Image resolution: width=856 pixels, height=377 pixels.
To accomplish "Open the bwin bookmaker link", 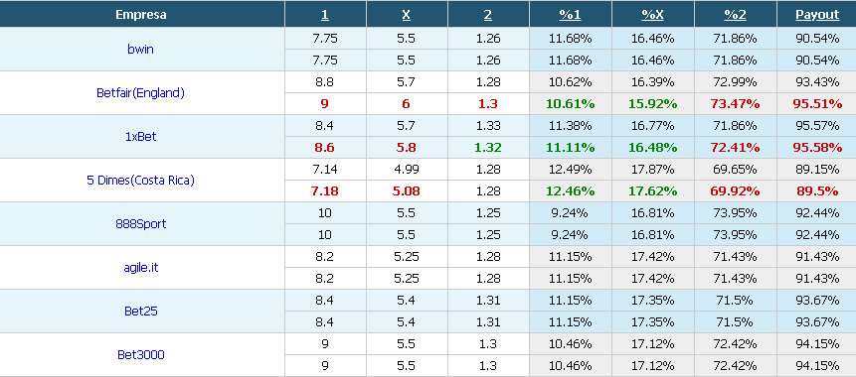I will [x=140, y=49].
